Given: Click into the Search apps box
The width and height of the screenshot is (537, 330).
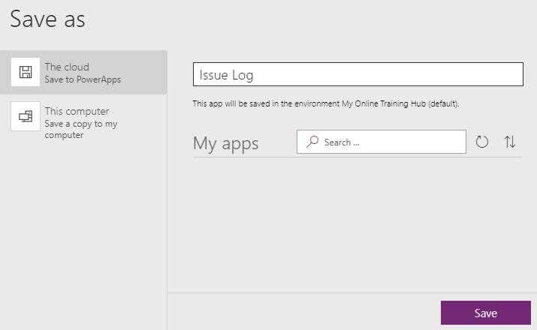Looking at the screenshot, I should (x=382, y=142).
